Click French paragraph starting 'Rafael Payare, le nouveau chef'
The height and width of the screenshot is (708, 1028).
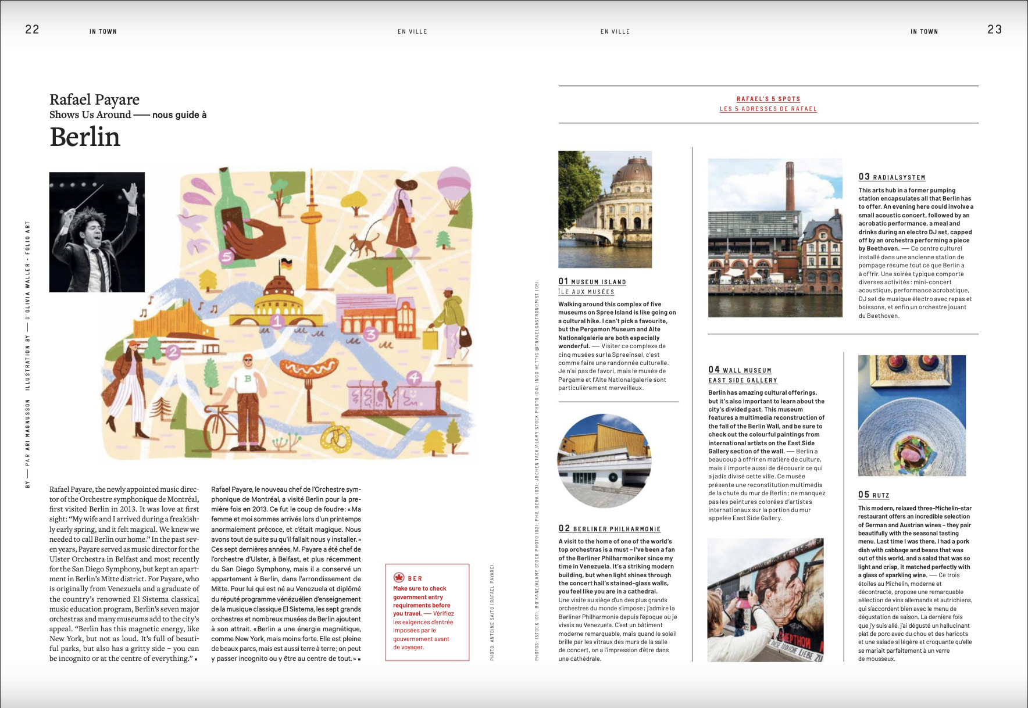point(286,574)
